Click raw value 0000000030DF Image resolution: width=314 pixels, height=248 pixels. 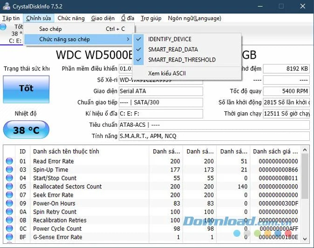278,203
